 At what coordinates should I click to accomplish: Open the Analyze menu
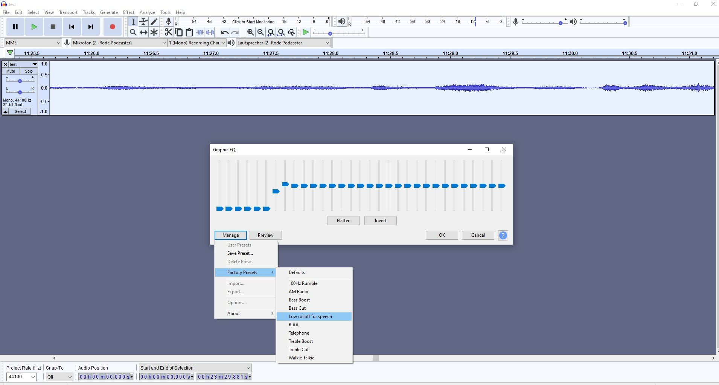[148, 12]
